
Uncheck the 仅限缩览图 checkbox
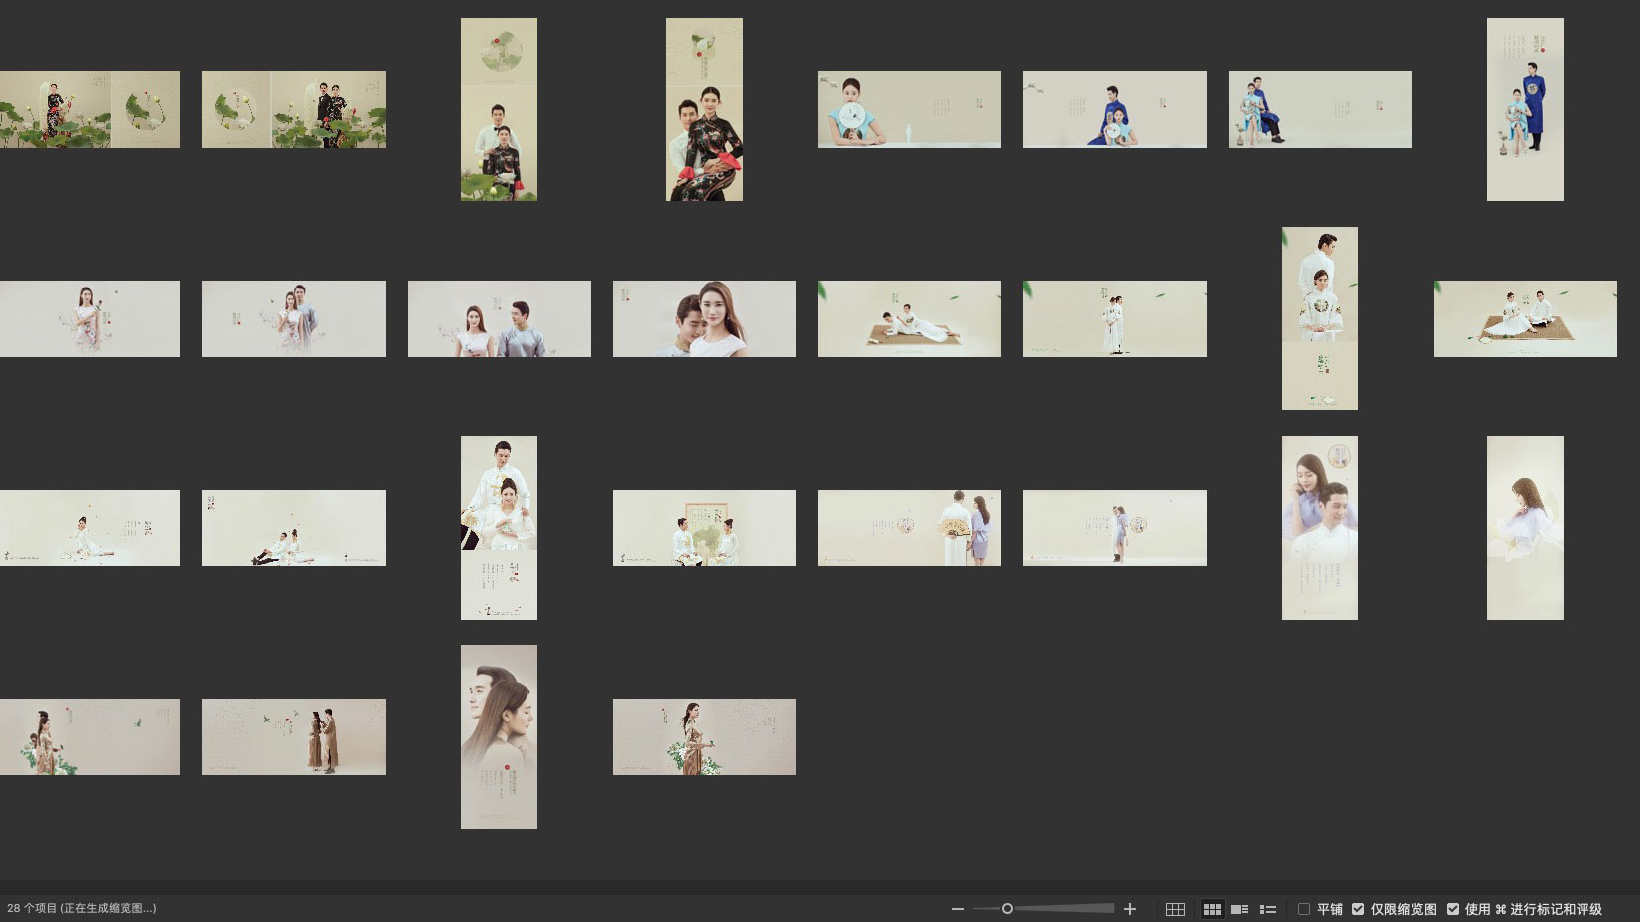pos(1358,909)
